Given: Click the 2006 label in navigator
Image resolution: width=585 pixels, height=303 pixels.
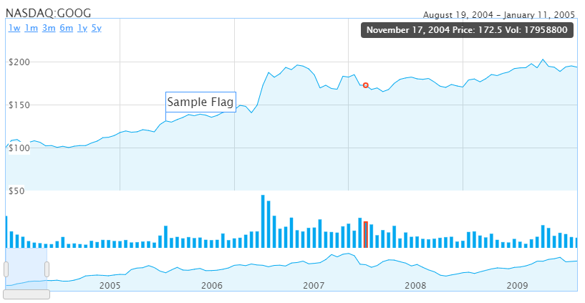Looking at the screenshot, I should 212,286.
